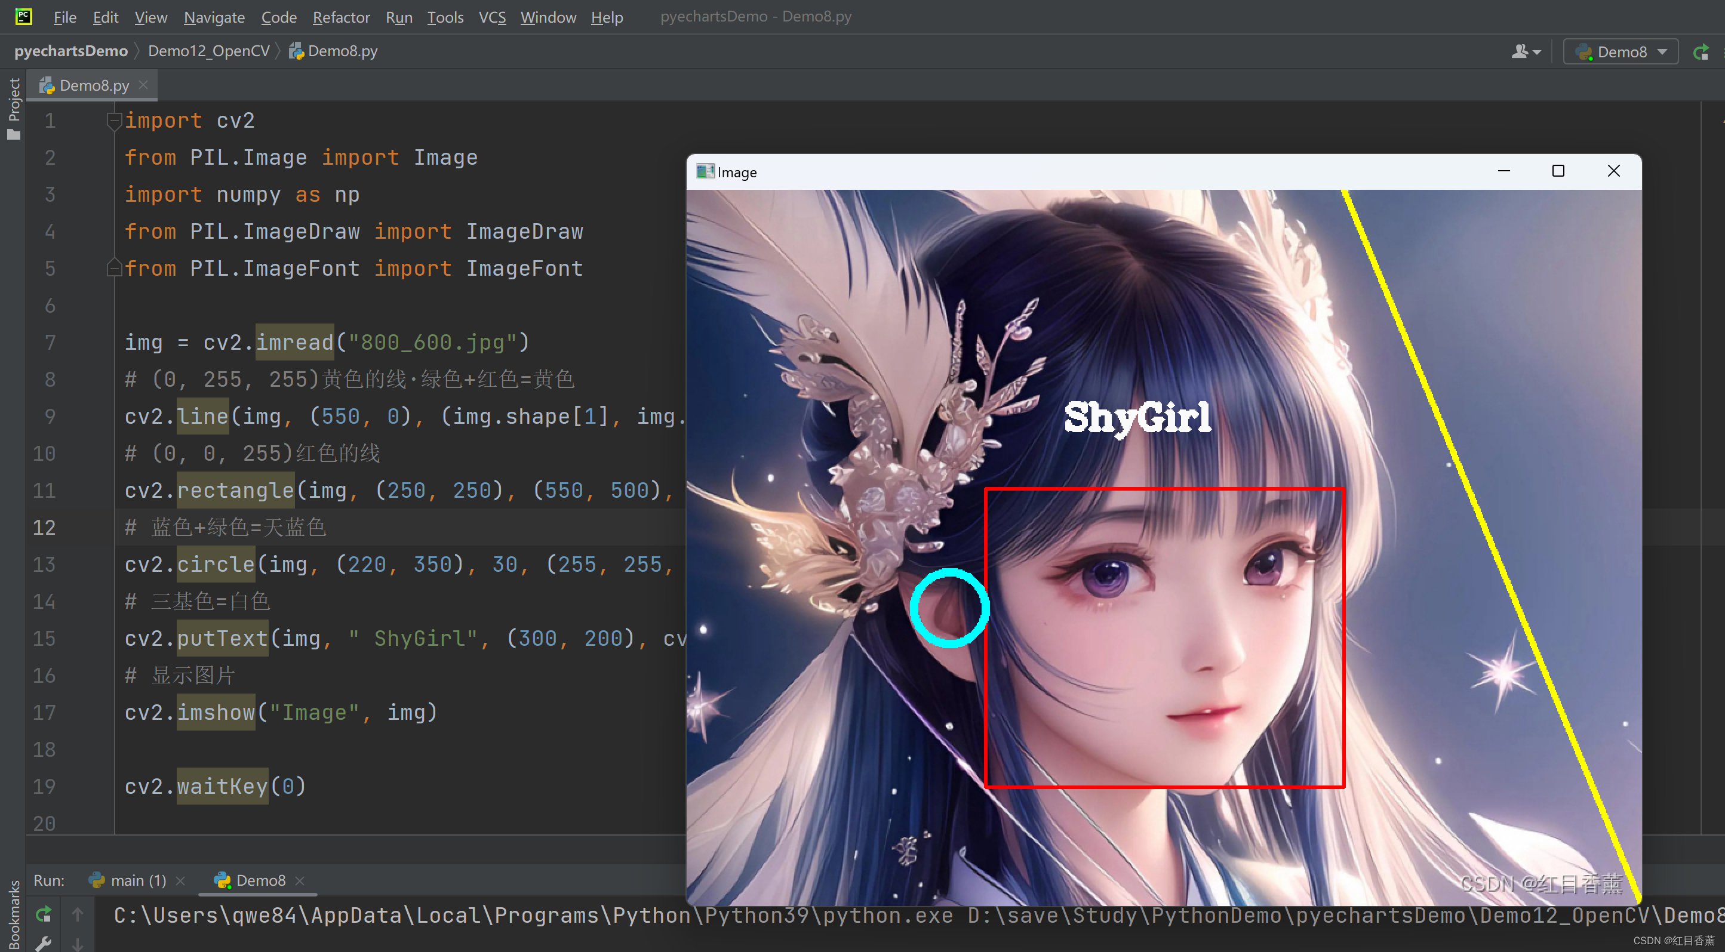1725x952 pixels.
Task: Open the VCS menu
Action: pyautogui.click(x=491, y=17)
